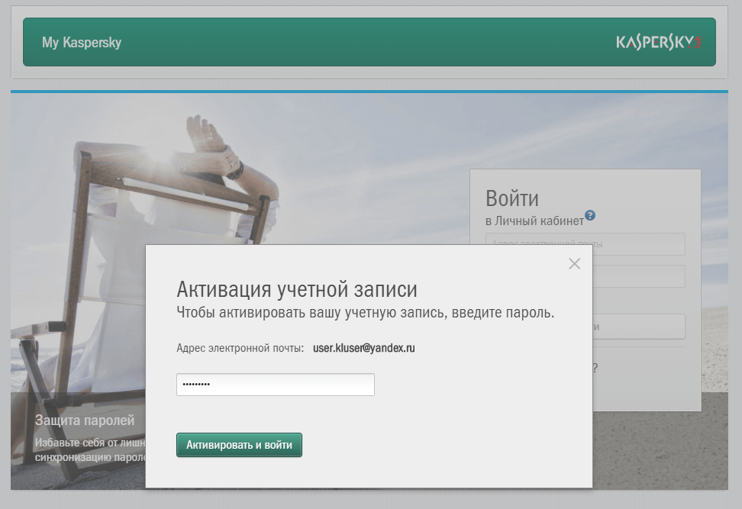The width and height of the screenshot is (742, 509).
Task: Click the Kaspersky logo in header
Action: (658, 42)
